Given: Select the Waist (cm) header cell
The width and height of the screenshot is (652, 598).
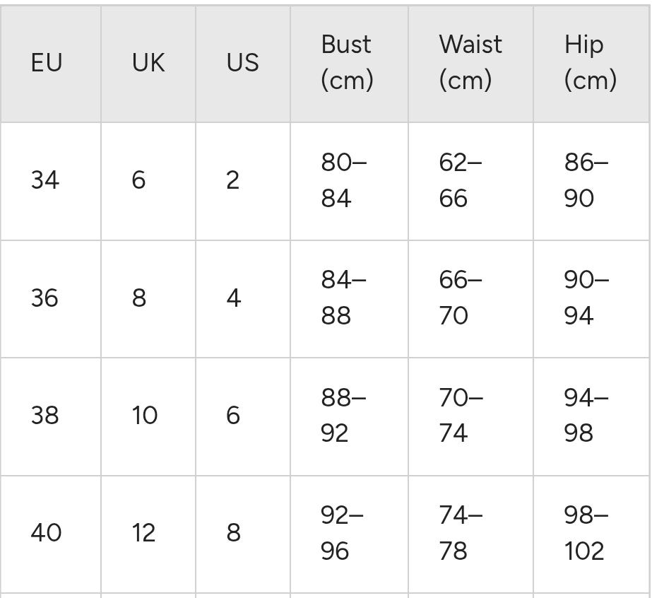Looking at the screenshot, I should [x=470, y=62].
